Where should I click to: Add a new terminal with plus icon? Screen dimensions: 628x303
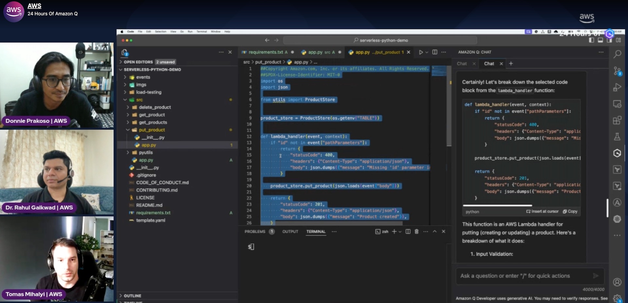pos(394,231)
